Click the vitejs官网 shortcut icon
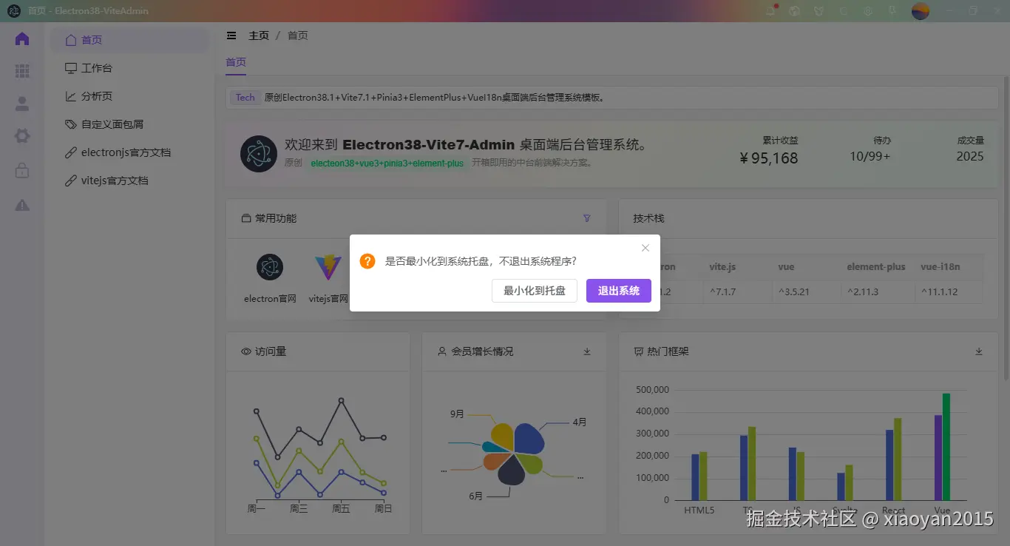 click(x=328, y=267)
